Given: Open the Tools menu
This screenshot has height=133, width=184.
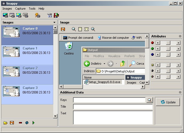Looking at the screenshot, I should pos(32,9).
